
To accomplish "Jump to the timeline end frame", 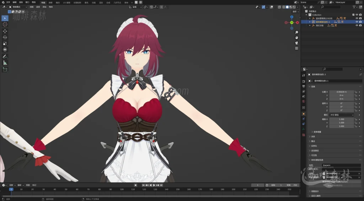I will pos(161,185).
